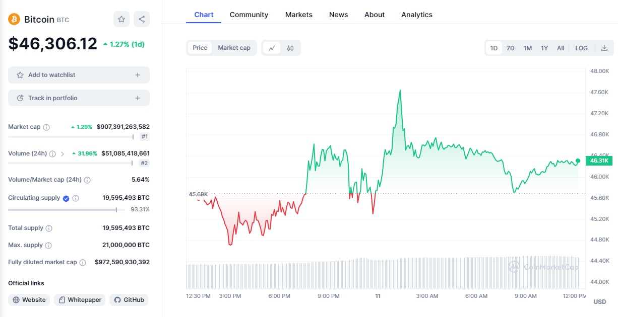Click the $972,590,930,392 diluted cap value

coord(122,262)
